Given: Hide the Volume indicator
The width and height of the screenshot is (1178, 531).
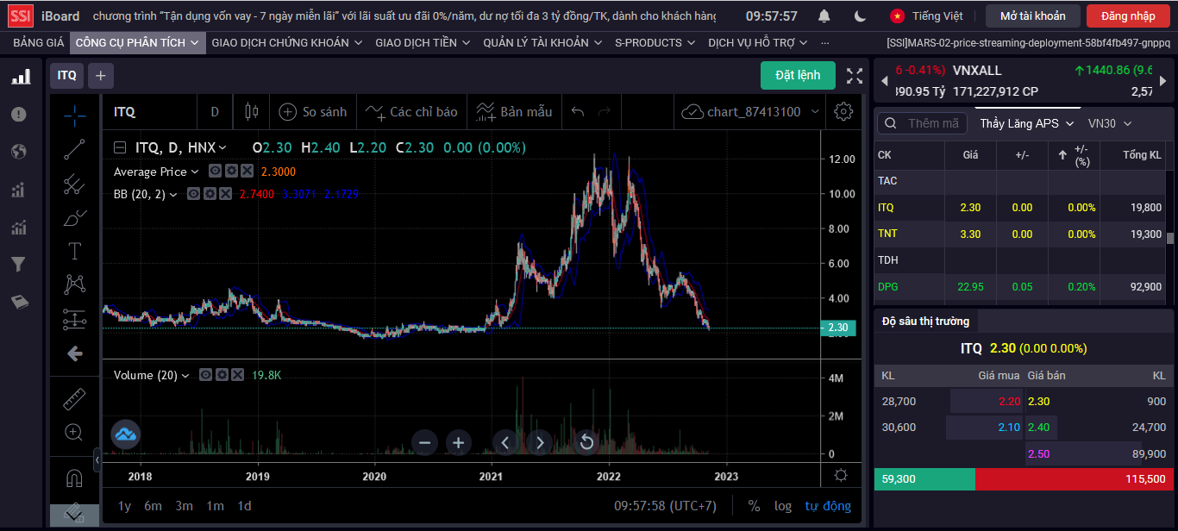Looking at the screenshot, I should click(205, 375).
